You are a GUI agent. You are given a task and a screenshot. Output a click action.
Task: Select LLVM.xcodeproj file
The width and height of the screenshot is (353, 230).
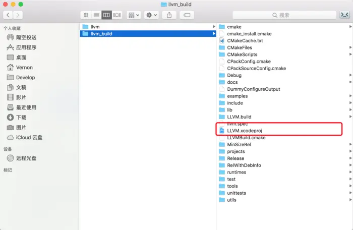click(x=285, y=131)
